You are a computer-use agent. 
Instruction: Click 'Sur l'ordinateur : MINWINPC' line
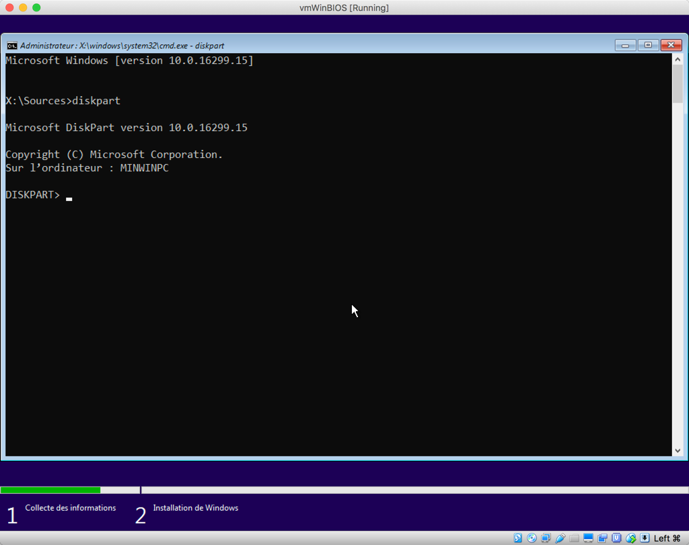click(87, 168)
